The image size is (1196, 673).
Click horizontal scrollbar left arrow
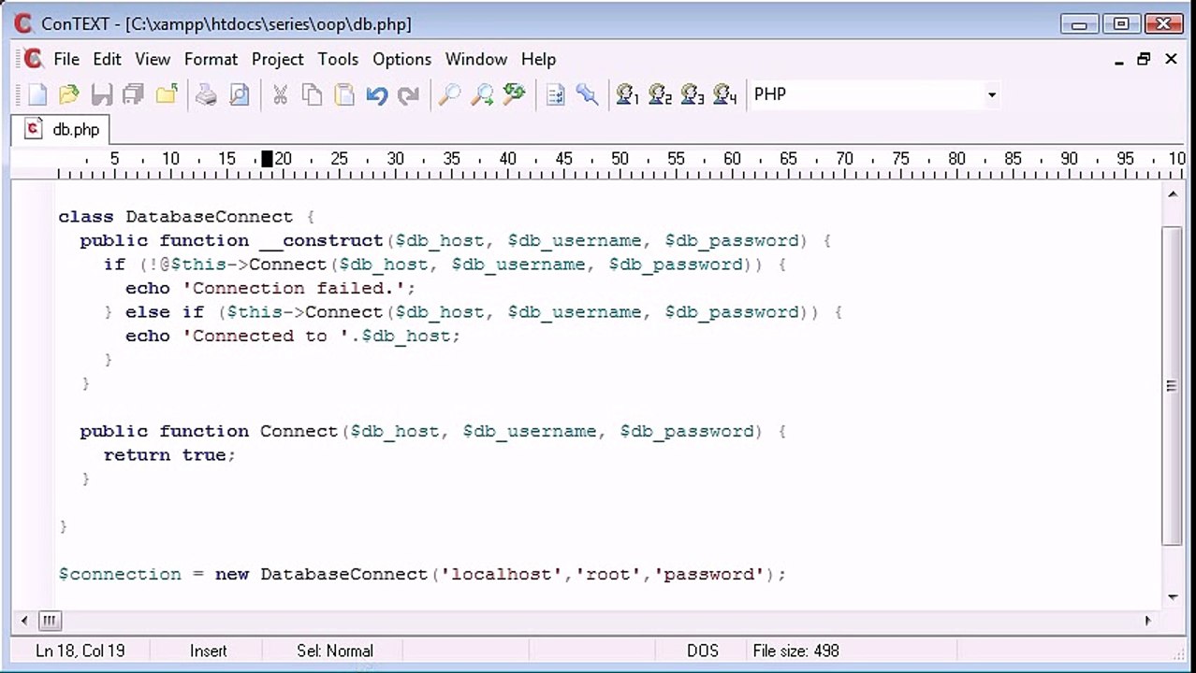[x=24, y=620]
